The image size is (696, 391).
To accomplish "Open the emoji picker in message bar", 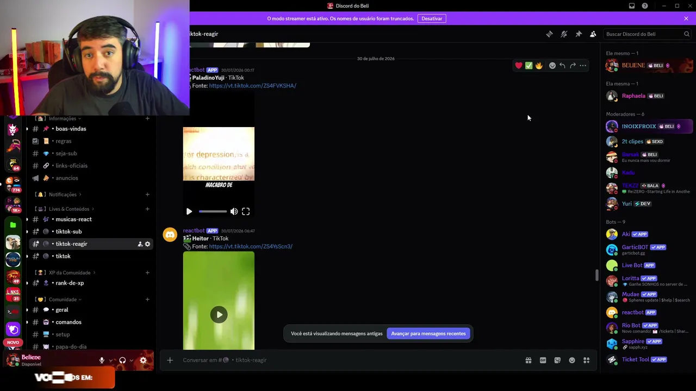I will coord(572,360).
